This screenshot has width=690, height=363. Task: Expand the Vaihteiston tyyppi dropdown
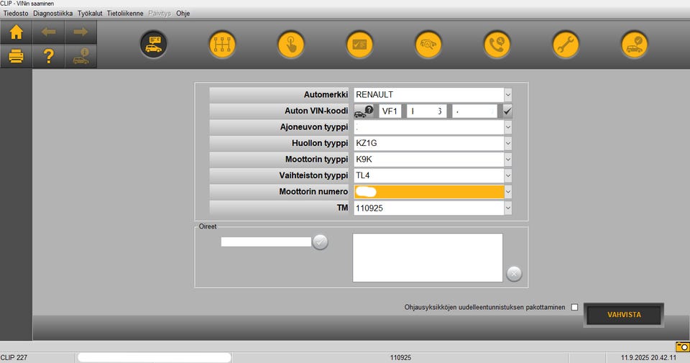[x=508, y=175]
